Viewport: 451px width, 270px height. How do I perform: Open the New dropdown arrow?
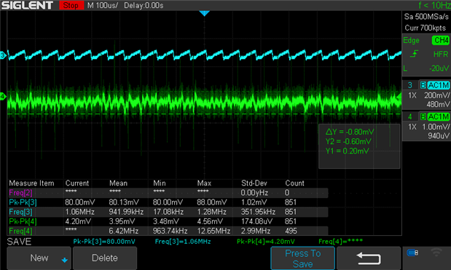pyautogui.click(x=65, y=260)
